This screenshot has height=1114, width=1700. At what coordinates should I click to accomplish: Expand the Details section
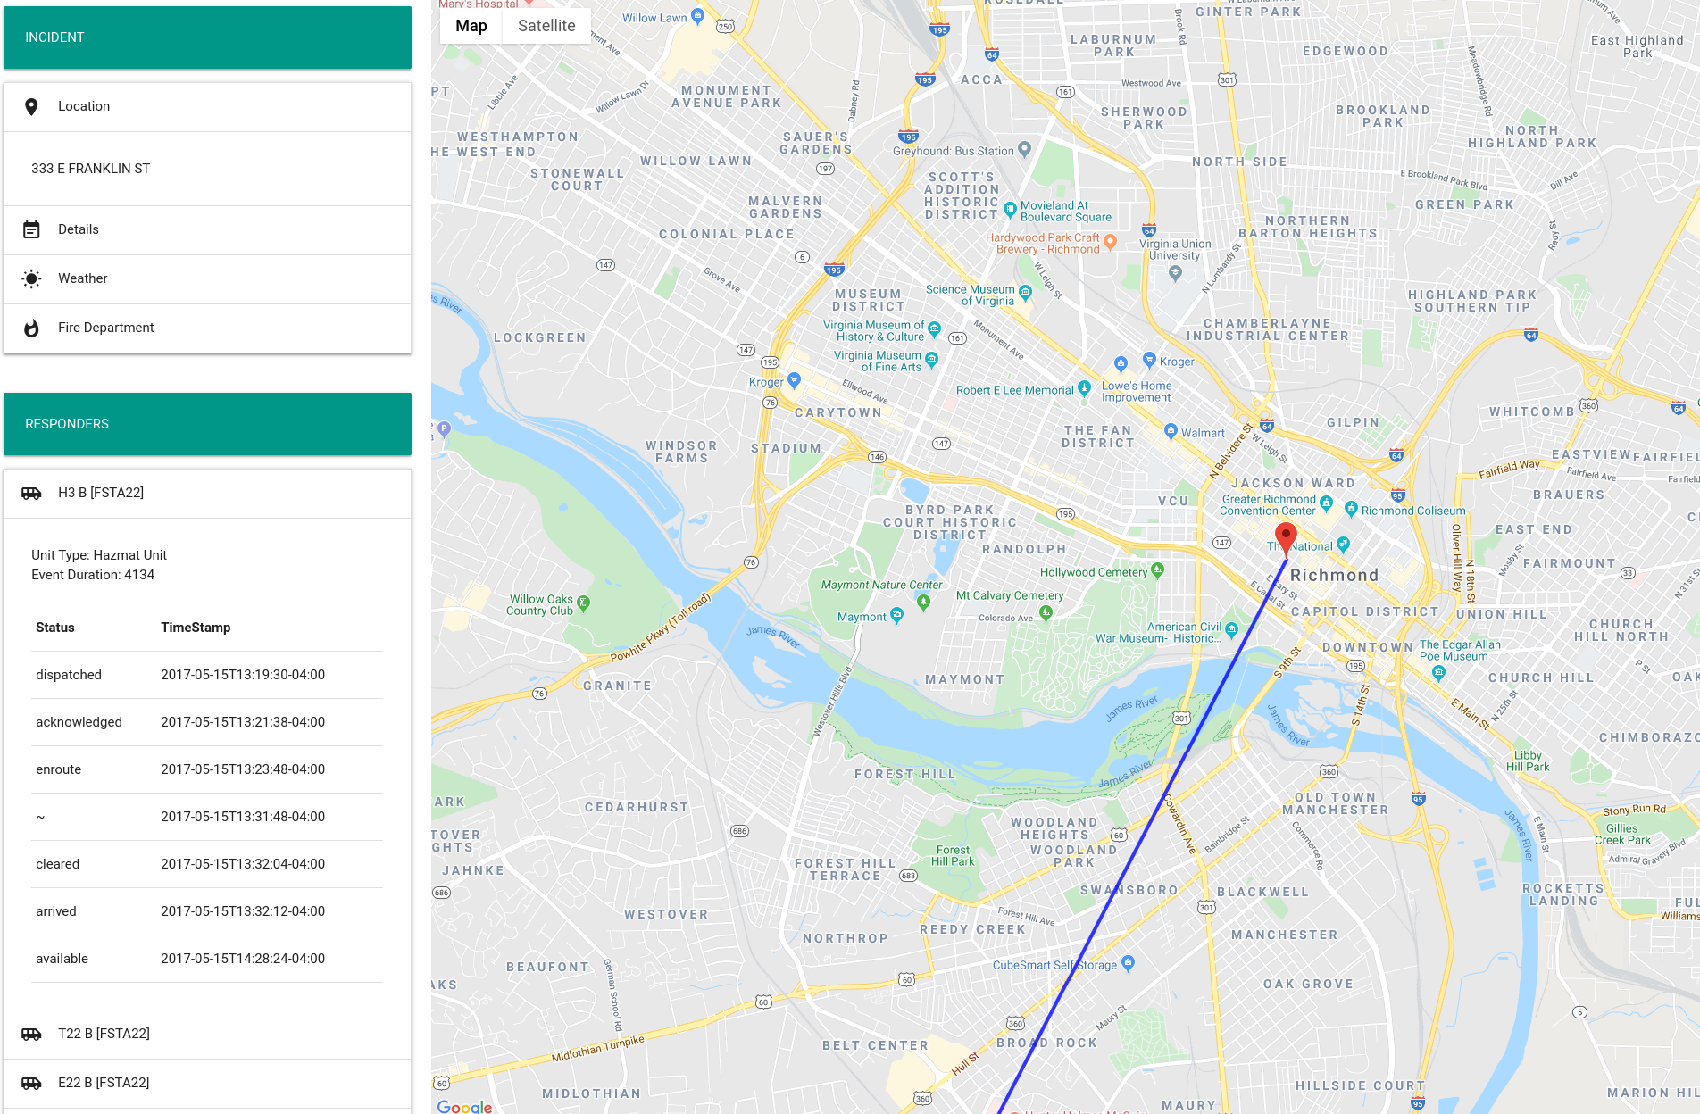(x=207, y=229)
